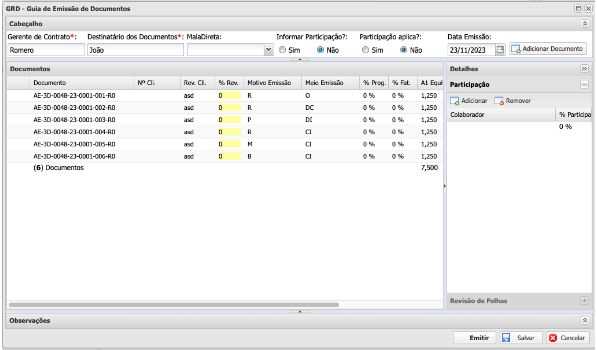The height and width of the screenshot is (350, 597).
Task: Select Sim for Informar Participação
Action: coord(282,50)
